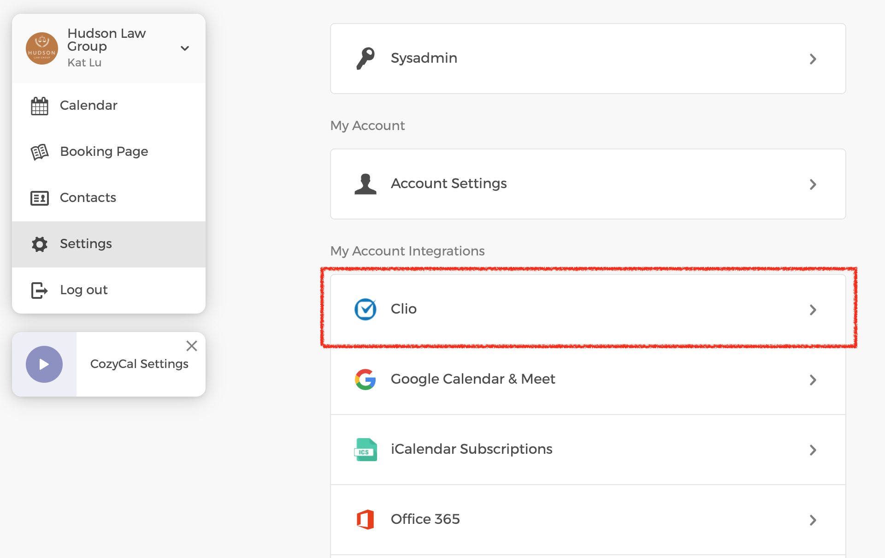Image resolution: width=885 pixels, height=558 pixels.
Task: Click the chevron on Office 365 row
Action: [x=813, y=520]
